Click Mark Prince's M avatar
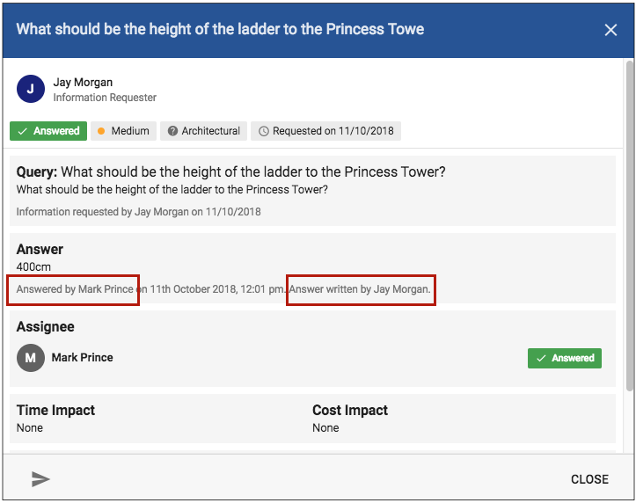The width and height of the screenshot is (636, 503). 31,358
